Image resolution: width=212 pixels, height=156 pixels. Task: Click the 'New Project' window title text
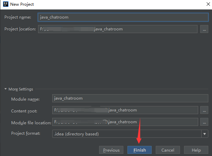coord(22,4)
